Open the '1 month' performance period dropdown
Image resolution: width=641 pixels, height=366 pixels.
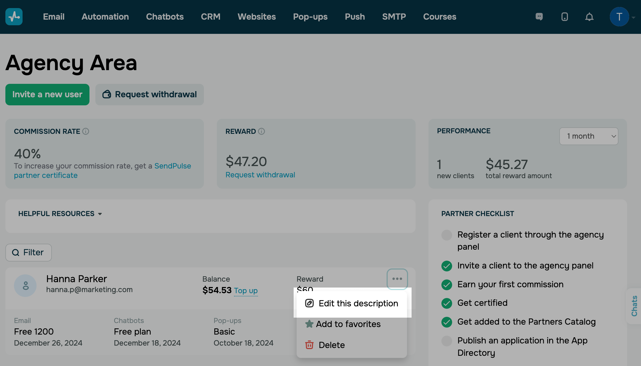(589, 136)
